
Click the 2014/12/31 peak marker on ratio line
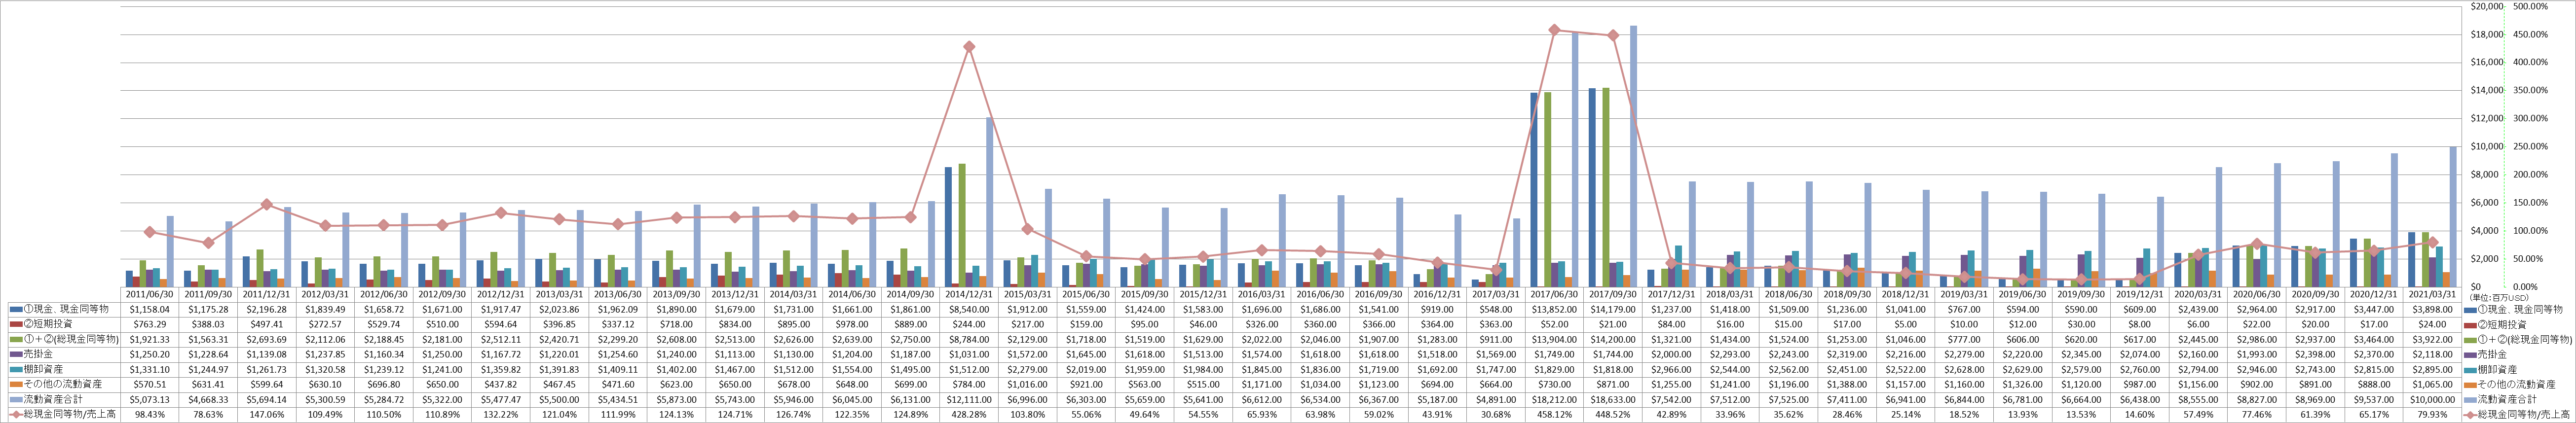(x=969, y=46)
